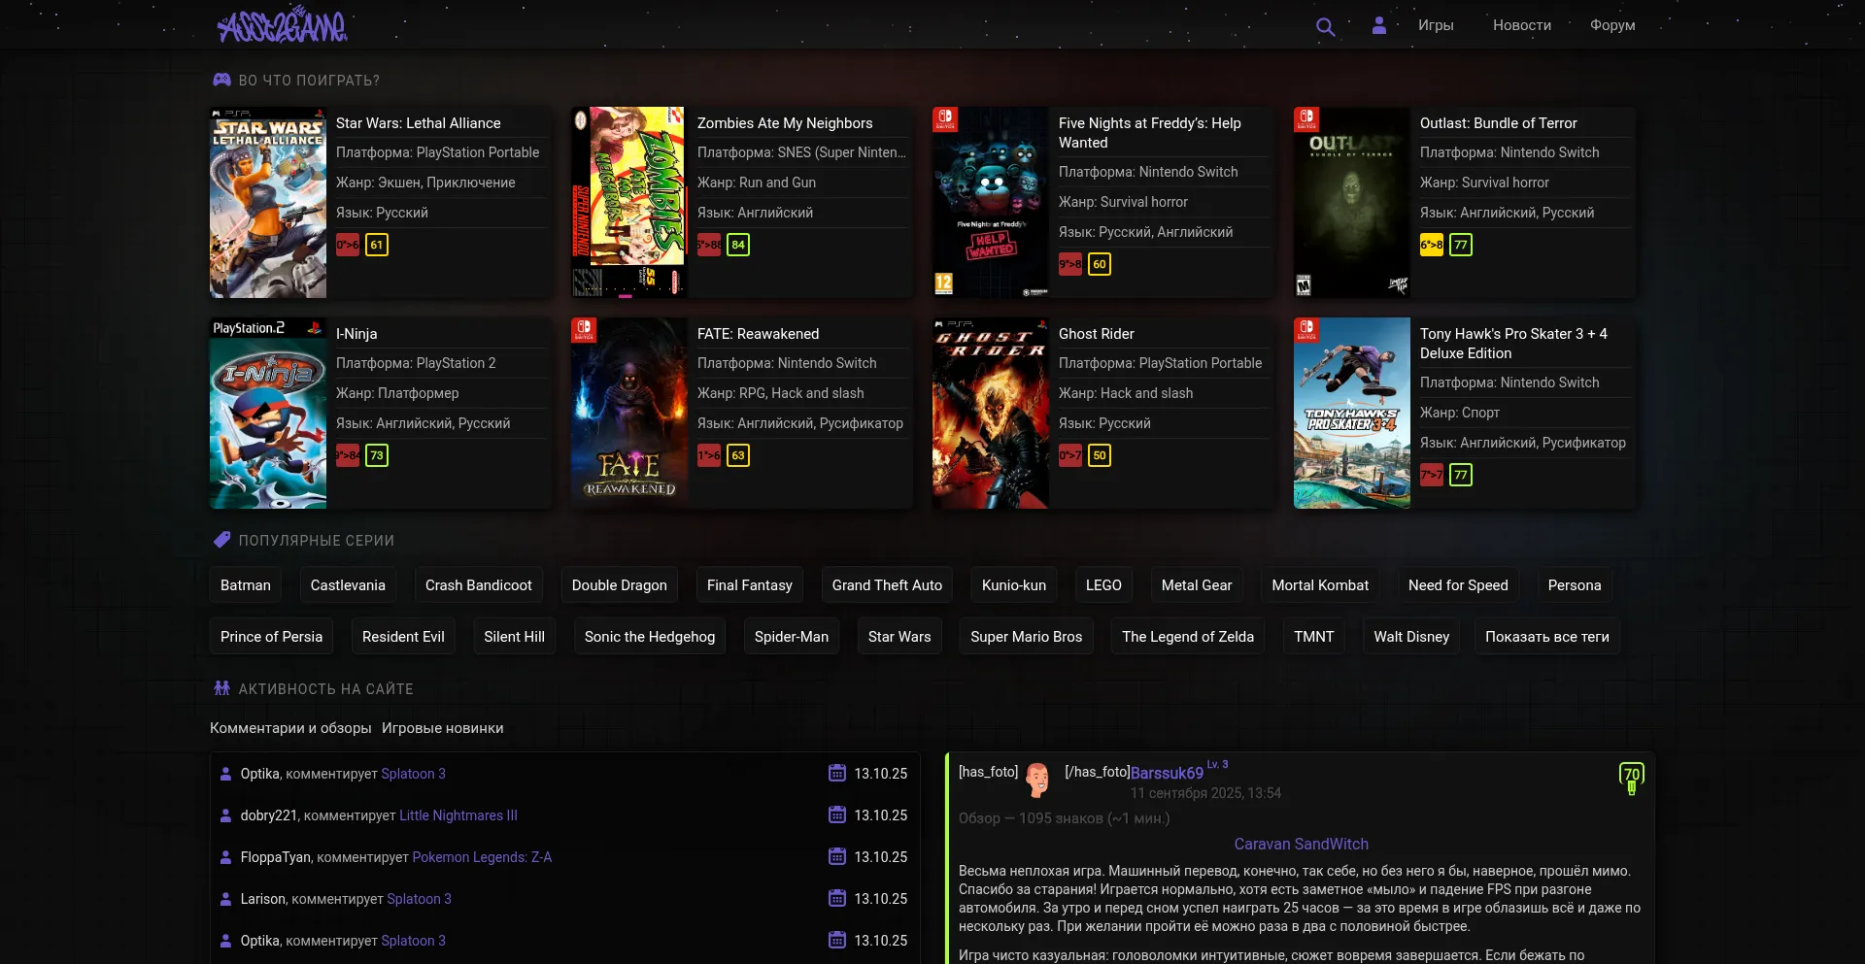The width and height of the screenshot is (1865, 964).
Task: Click the 70 score badge on Barssuk69 review
Action: [1631, 776]
